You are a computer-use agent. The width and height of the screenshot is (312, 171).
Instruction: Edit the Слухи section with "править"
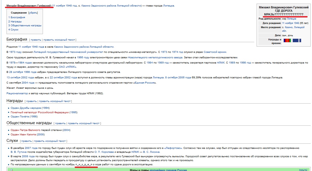(27, 141)
